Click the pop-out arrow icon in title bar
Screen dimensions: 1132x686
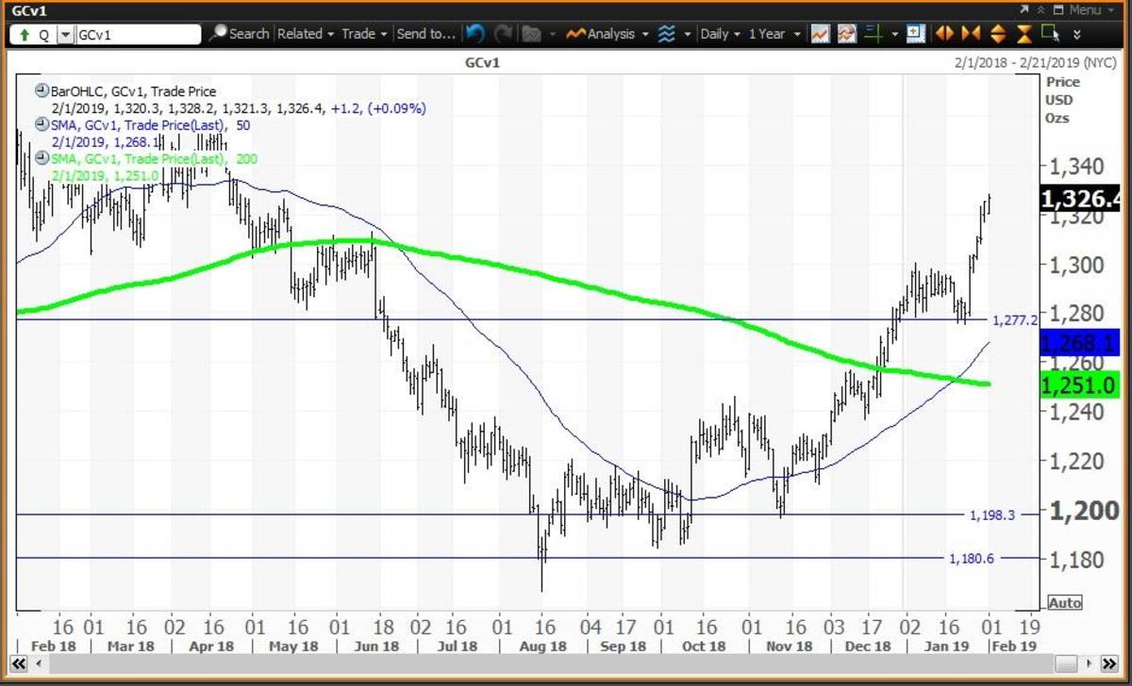pyautogui.click(x=1024, y=9)
